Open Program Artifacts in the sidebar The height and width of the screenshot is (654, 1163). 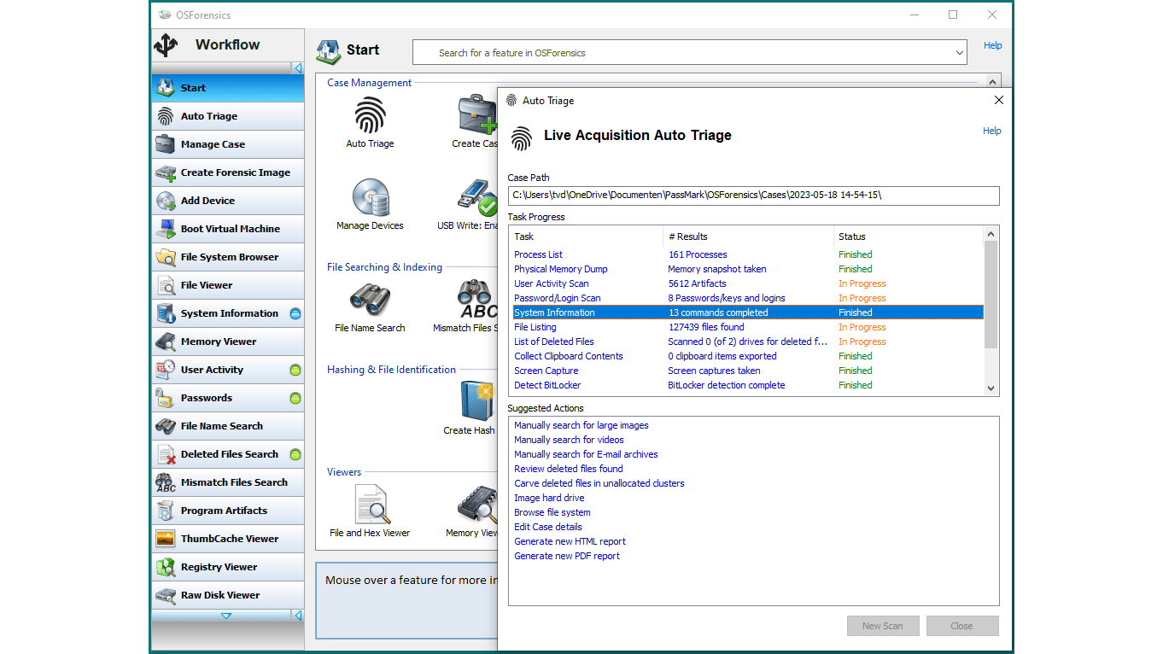pos(228,511)
